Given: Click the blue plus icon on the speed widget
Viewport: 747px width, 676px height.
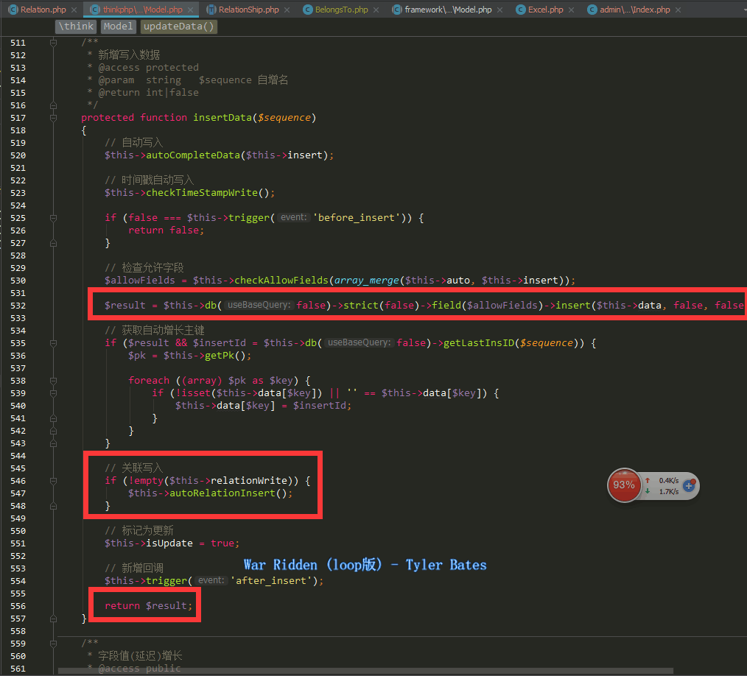Looking at the screenshot, I should click(x=689, y=485).
